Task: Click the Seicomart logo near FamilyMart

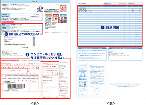Action: point(55,22)
